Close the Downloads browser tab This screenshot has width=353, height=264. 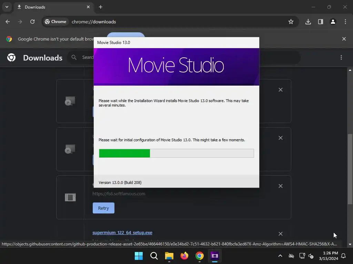point(88,7)
